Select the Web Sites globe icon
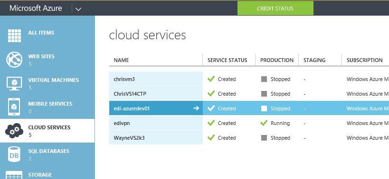 (x=14, y=60)
